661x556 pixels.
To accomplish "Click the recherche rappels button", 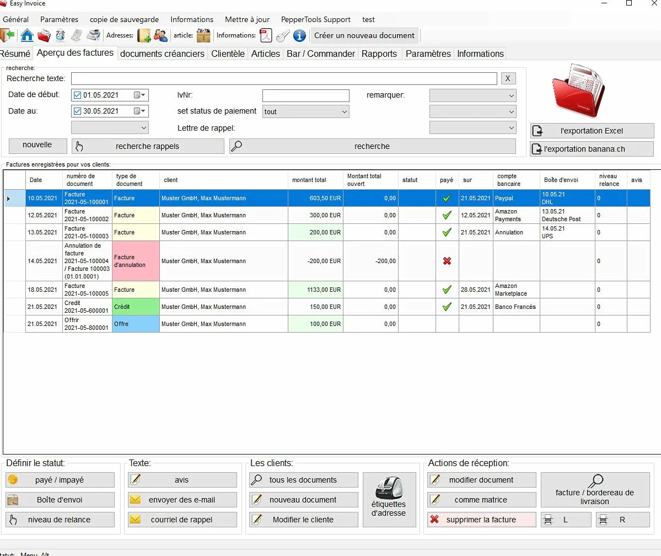I will click(148, 146).
